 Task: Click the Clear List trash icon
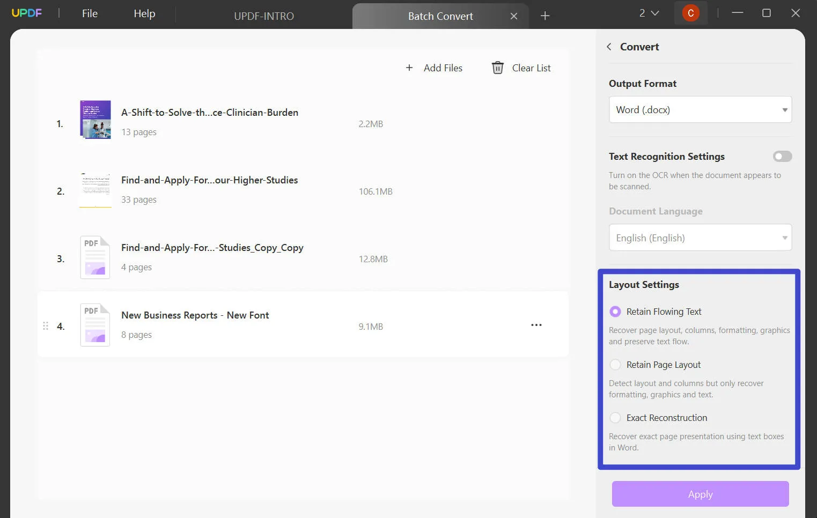(498, 68)
